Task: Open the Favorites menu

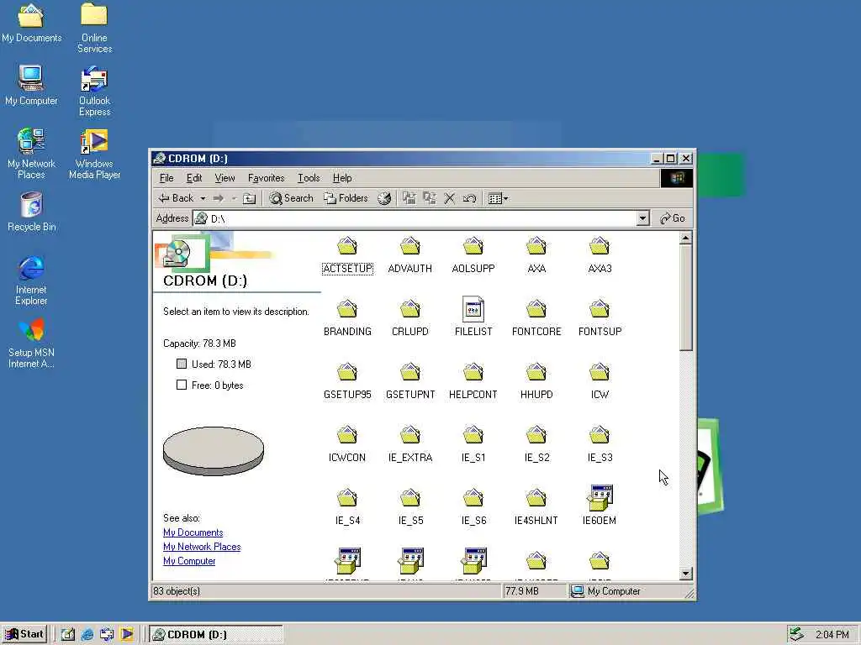Action: pyautogui.click(x=267, y=178)
